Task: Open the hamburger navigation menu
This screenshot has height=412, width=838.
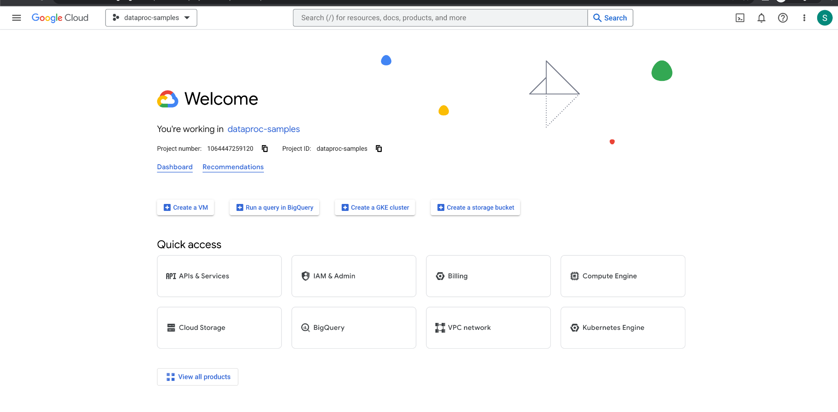Action: [x=16, y=18]
